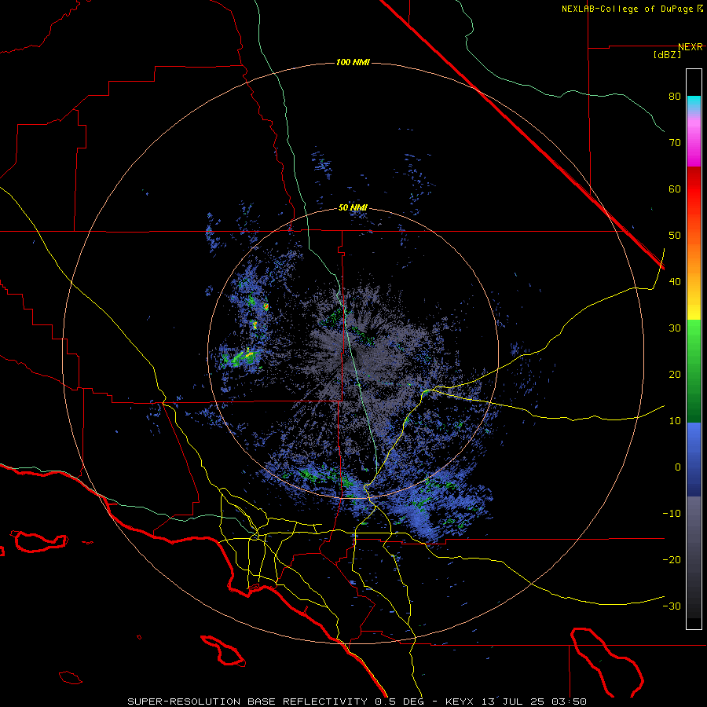Click the 80 value on the dBZ scale
The width and height of the screenshot is (707, 707).
click(675, 97)
